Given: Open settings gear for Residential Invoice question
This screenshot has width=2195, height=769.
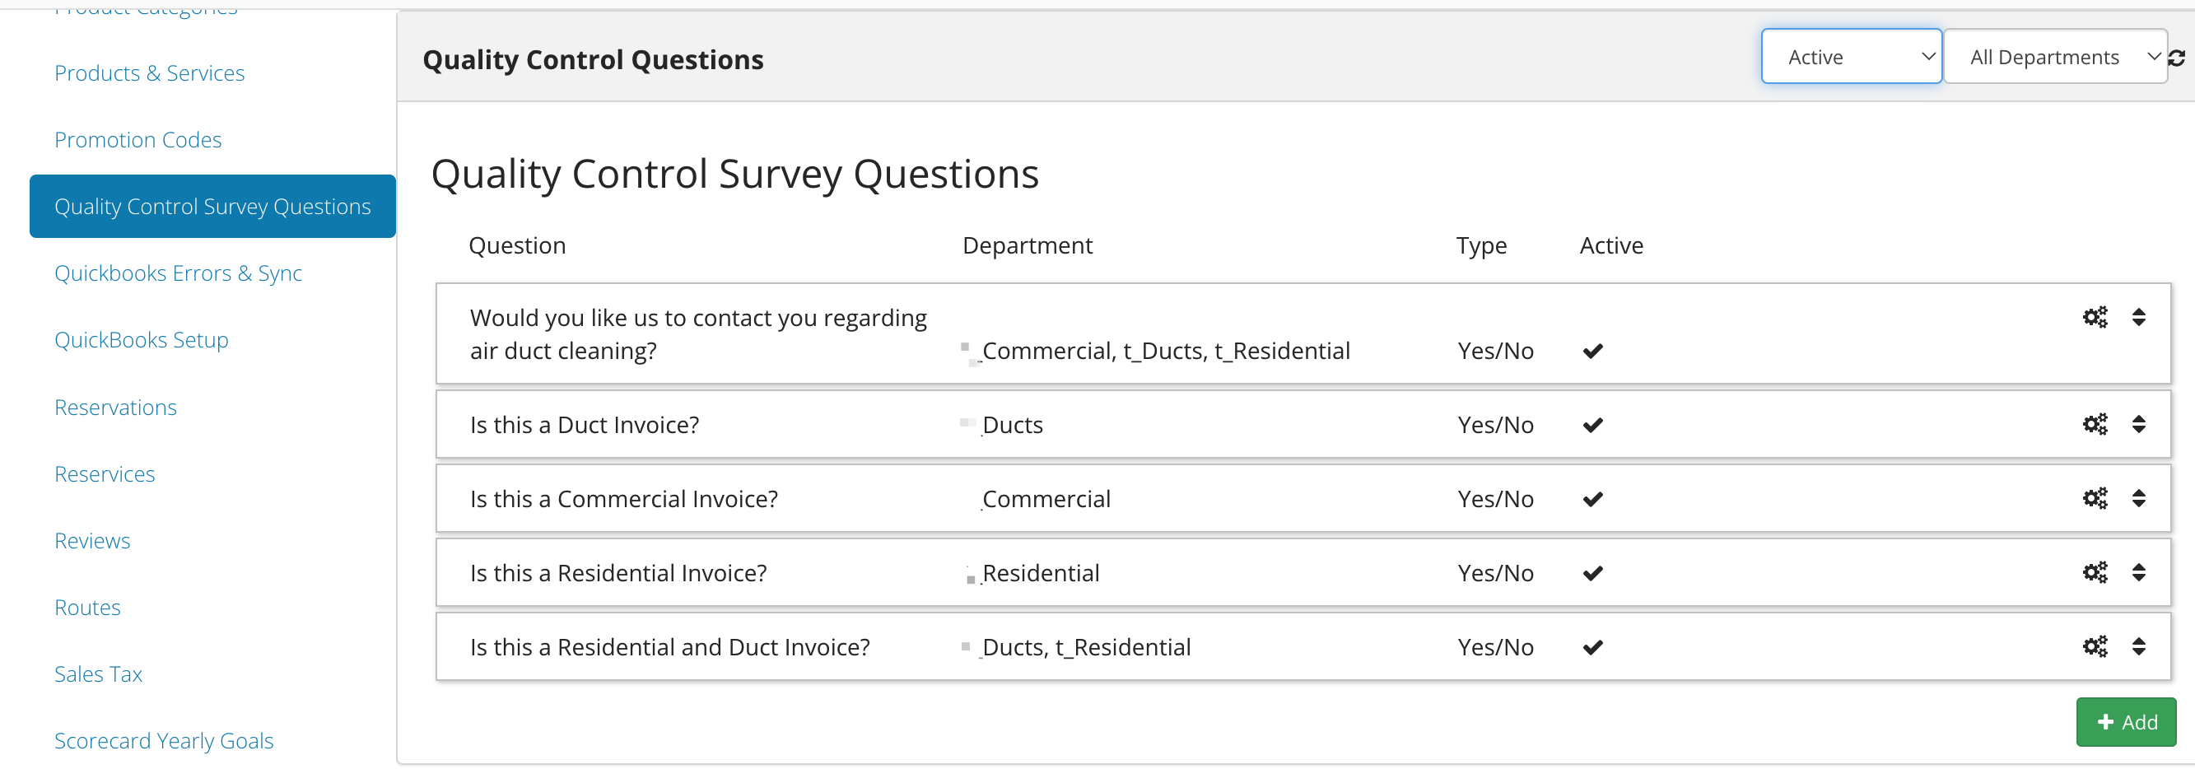Looking at the screenshot, I should 2095,572.
